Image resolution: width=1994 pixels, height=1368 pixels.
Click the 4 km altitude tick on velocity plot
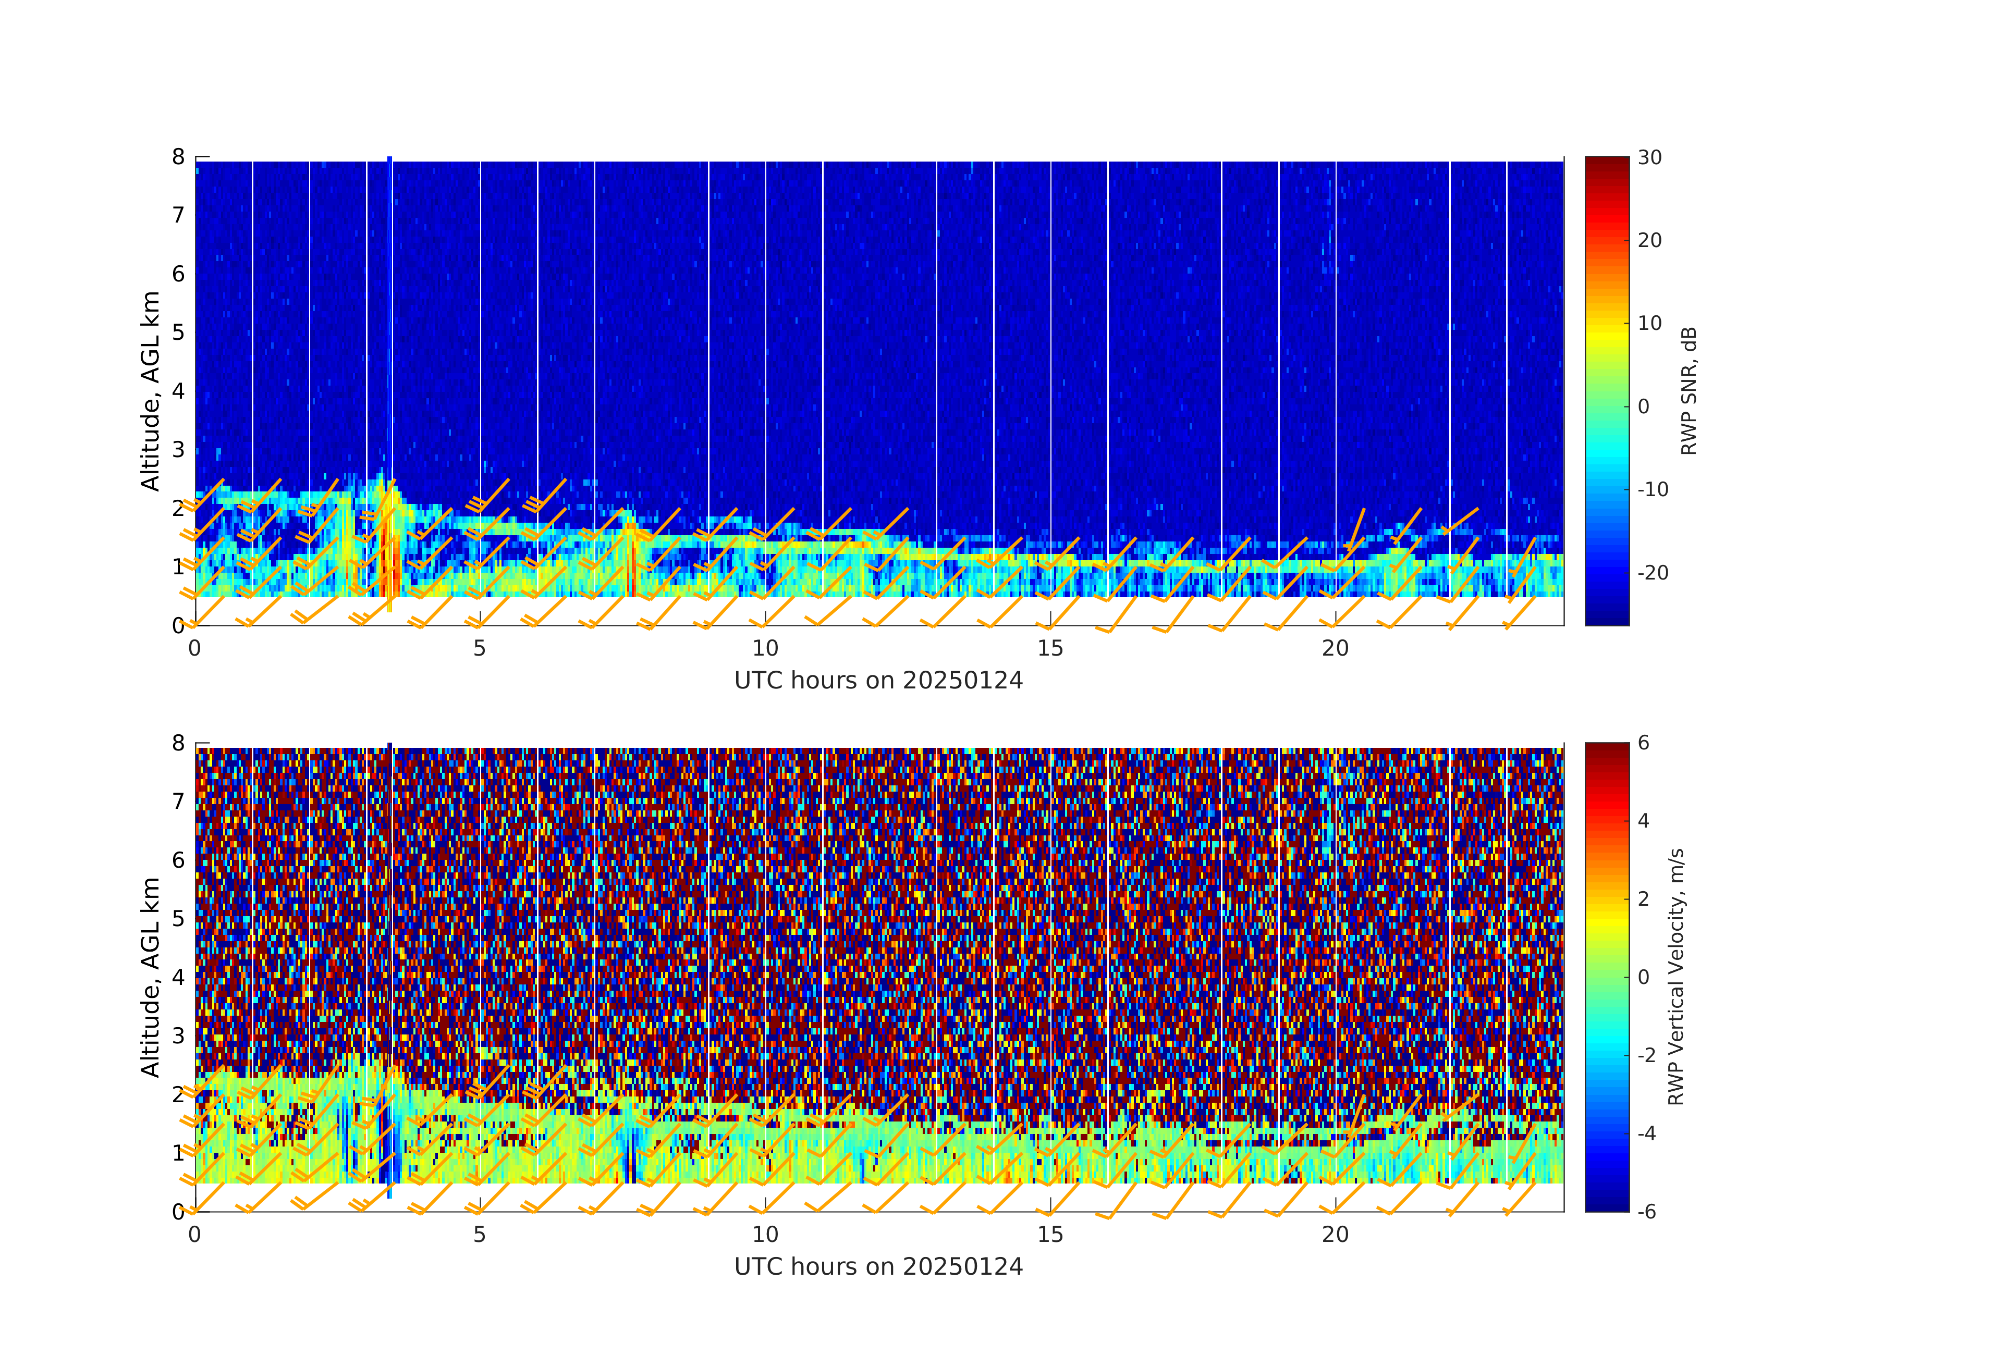pyautogui.click(x=178, y=977)
